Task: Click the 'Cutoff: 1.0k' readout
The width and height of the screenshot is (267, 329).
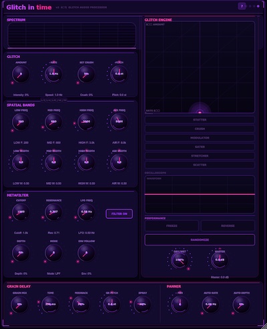Action: pos(21,233)
